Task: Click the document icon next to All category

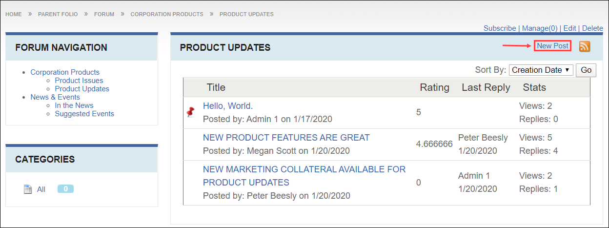Action: coord(28,189)
